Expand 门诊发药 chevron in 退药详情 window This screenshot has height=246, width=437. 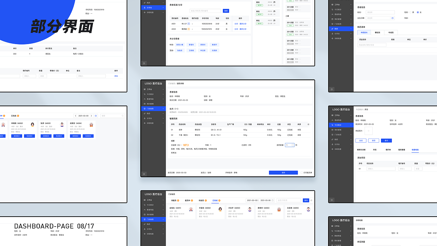point(163,109)
